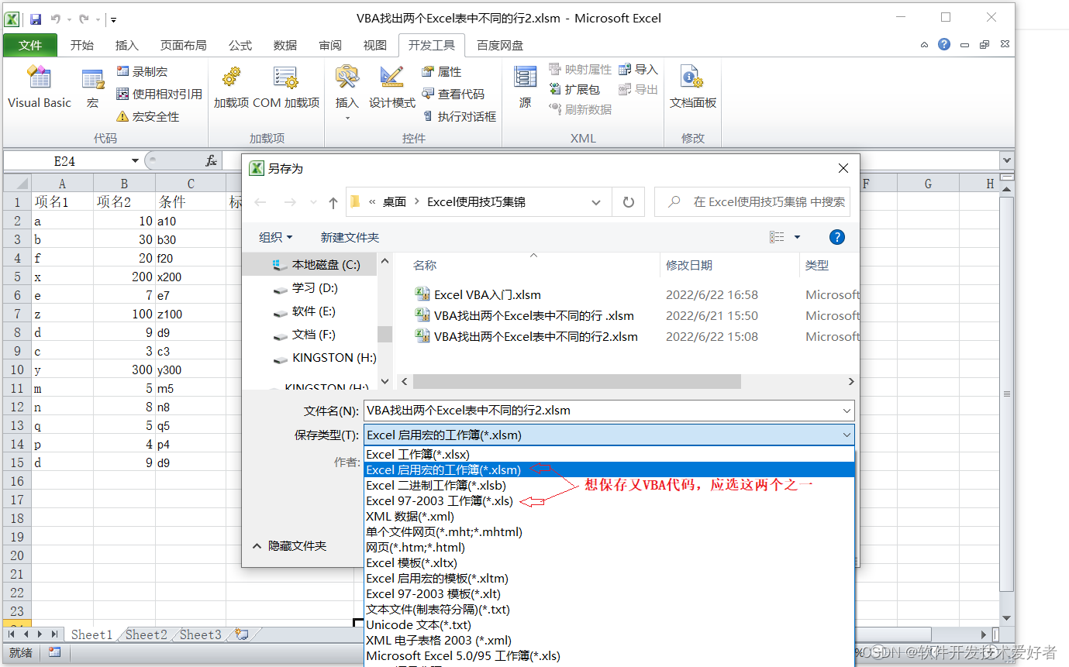The image size is (1069, 667).
Task: Click the insert function fx button
Action: click(x=211, y=161)
